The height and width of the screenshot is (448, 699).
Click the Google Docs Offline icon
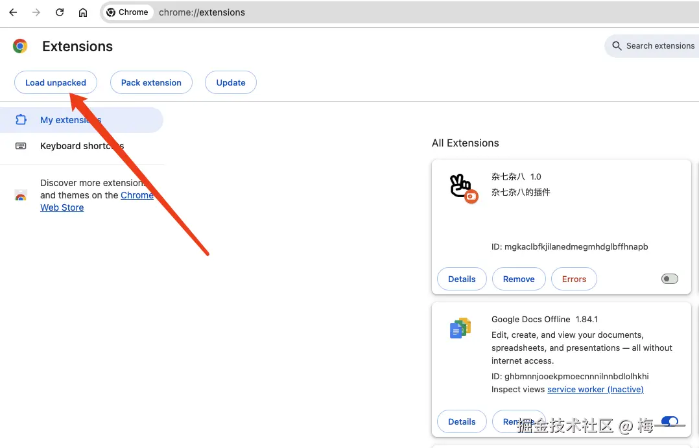(x=460, y=328)
